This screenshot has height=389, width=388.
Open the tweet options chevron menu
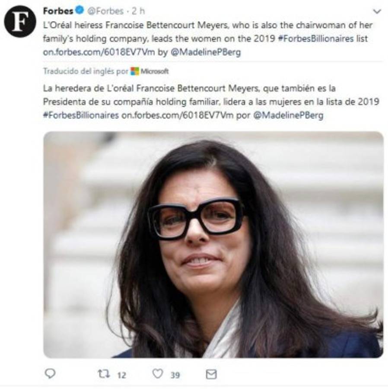coord(377,11)
